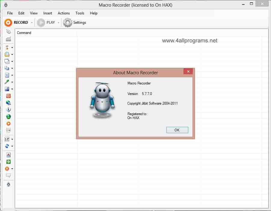Click the version number 5.7.7.0
The width and height of the screenshot is (271, 211).
coord(147,94)
